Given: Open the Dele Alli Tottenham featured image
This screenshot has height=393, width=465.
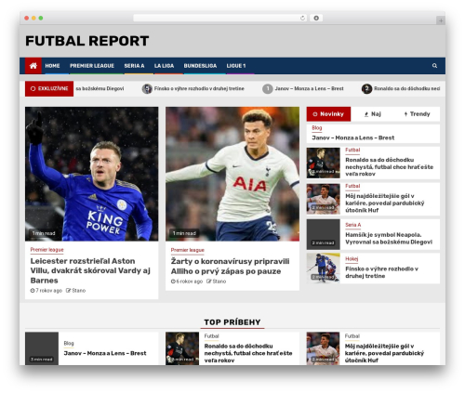Looking at the screenshot, I should [232, 174].
